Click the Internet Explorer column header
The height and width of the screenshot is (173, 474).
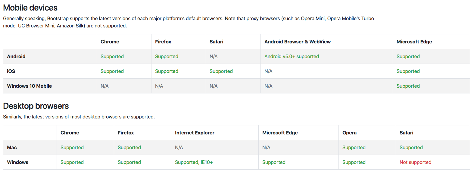(195, 133)
